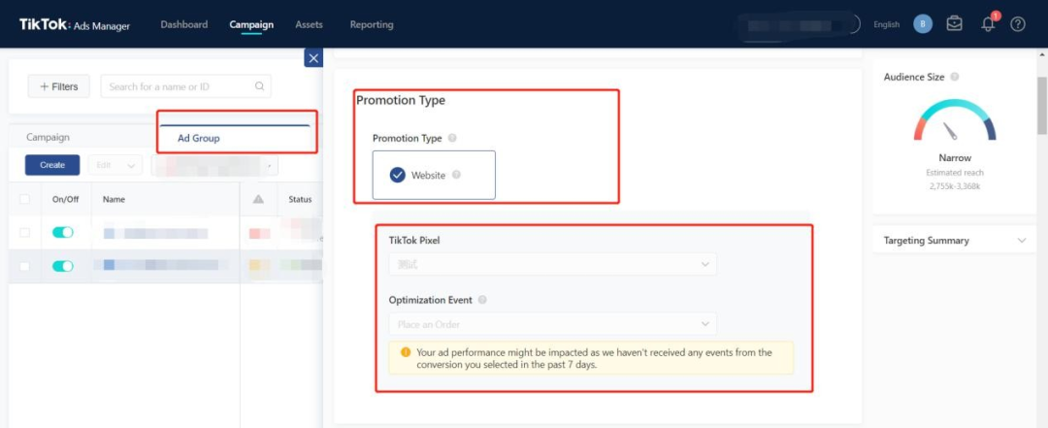
Task: Go to the Reporting tab
Action: (372, 24)
